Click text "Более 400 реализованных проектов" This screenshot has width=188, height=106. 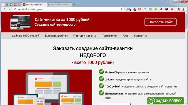127,72
